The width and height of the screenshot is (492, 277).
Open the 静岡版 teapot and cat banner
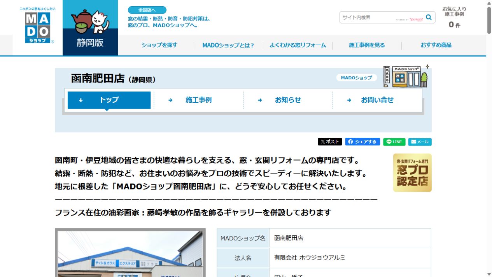[90, 28]
